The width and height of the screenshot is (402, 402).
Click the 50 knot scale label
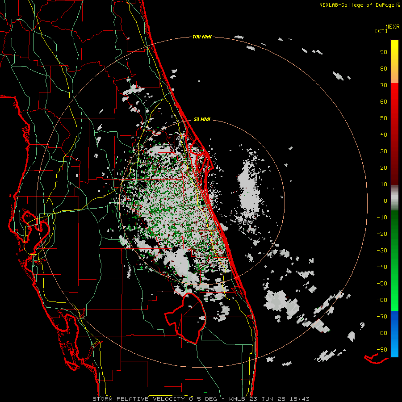coord(384,118)
